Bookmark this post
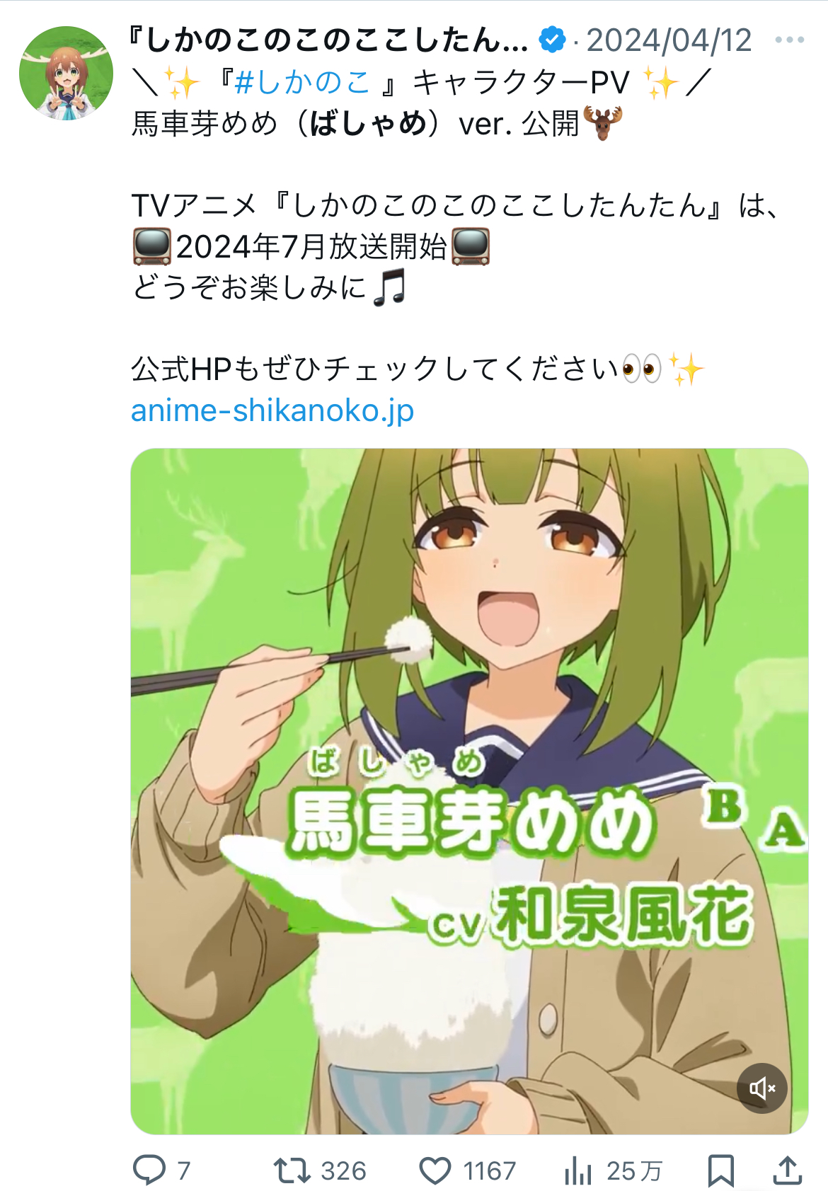Viewport: 828px width, 1191px height. point(720,1170)
